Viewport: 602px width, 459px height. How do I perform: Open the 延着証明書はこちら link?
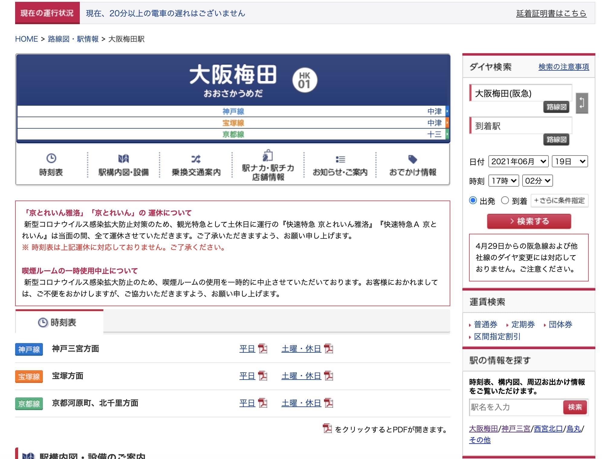click(551, 13)
